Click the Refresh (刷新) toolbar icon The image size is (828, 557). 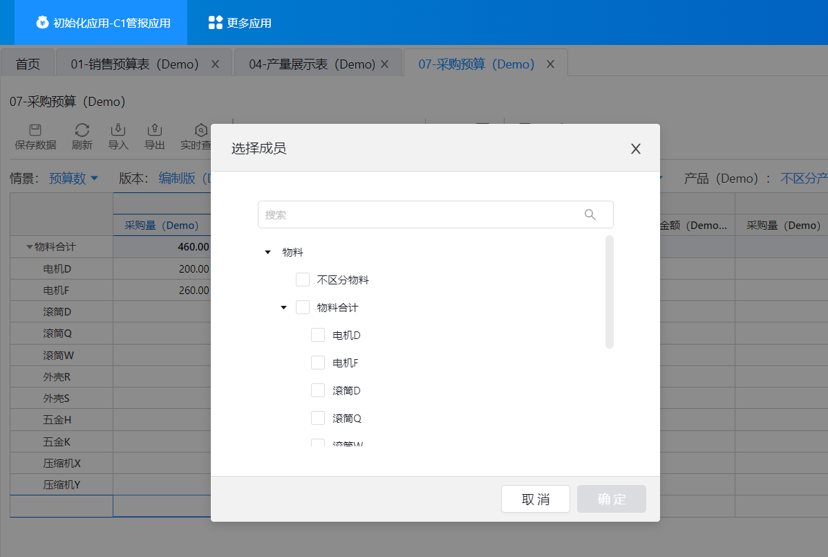coord(82,130)
